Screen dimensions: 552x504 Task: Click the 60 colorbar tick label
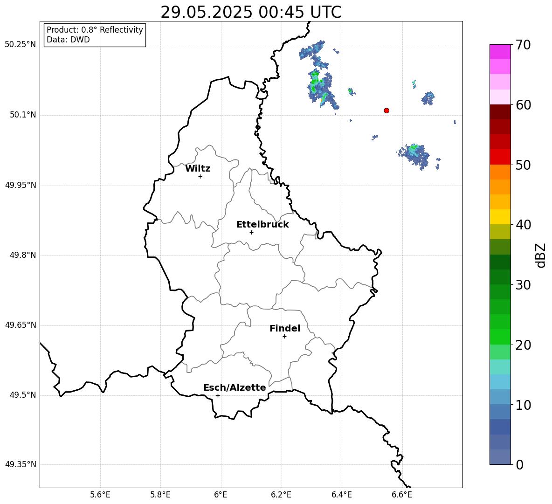[524, 105]
